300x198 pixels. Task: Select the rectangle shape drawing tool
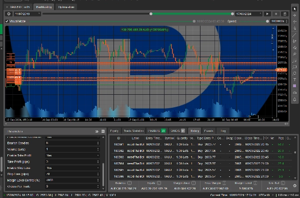294,67
